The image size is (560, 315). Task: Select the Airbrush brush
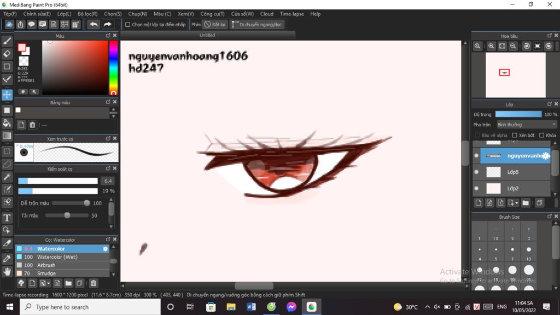62,265
